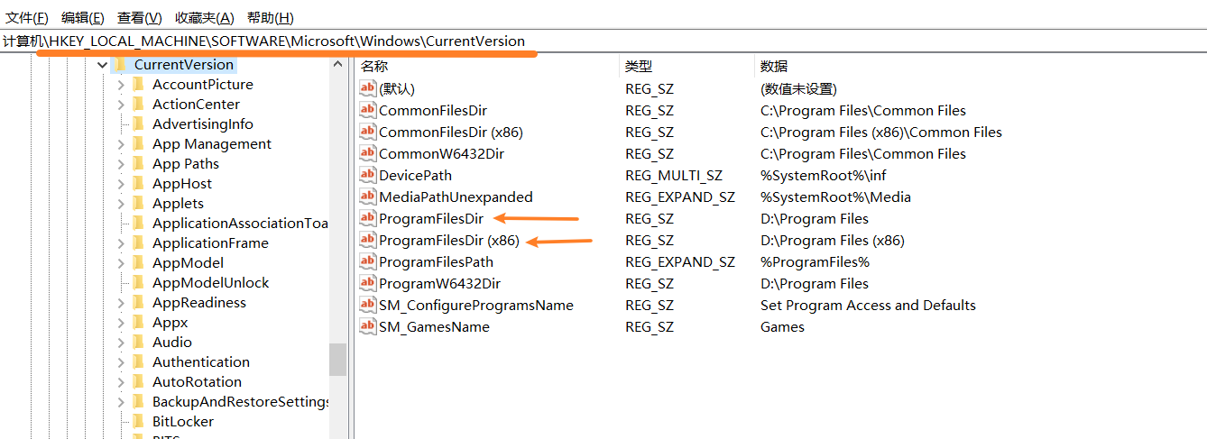Click the REG_MULTI_SZ type cell

[x=674, y=175]
